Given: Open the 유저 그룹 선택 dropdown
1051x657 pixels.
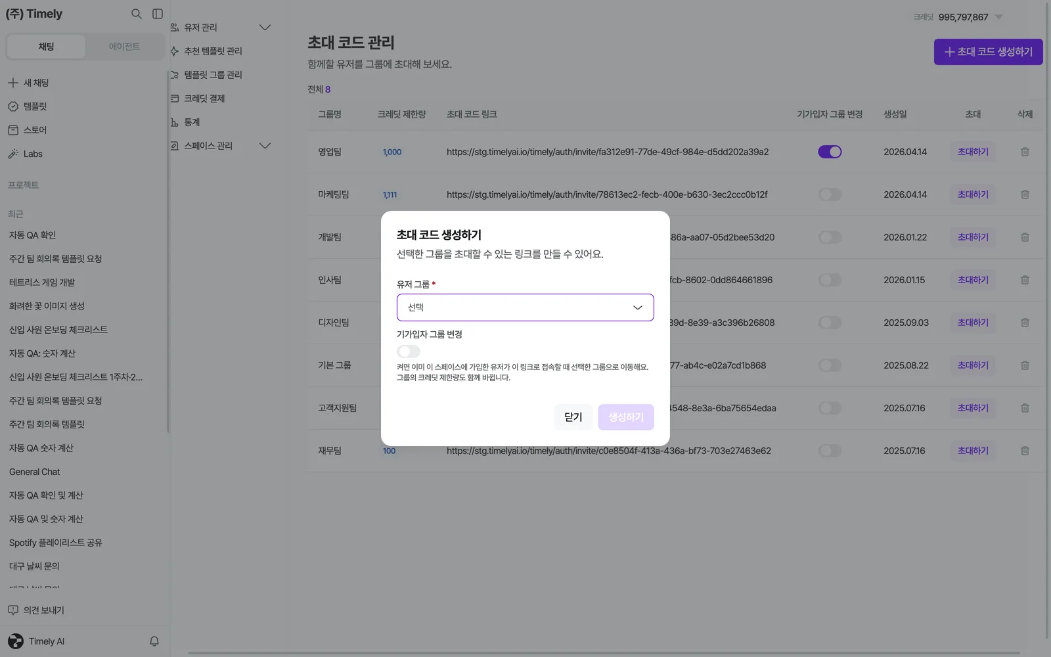Looking at the screenshot, I should click(x=525, y=307).
